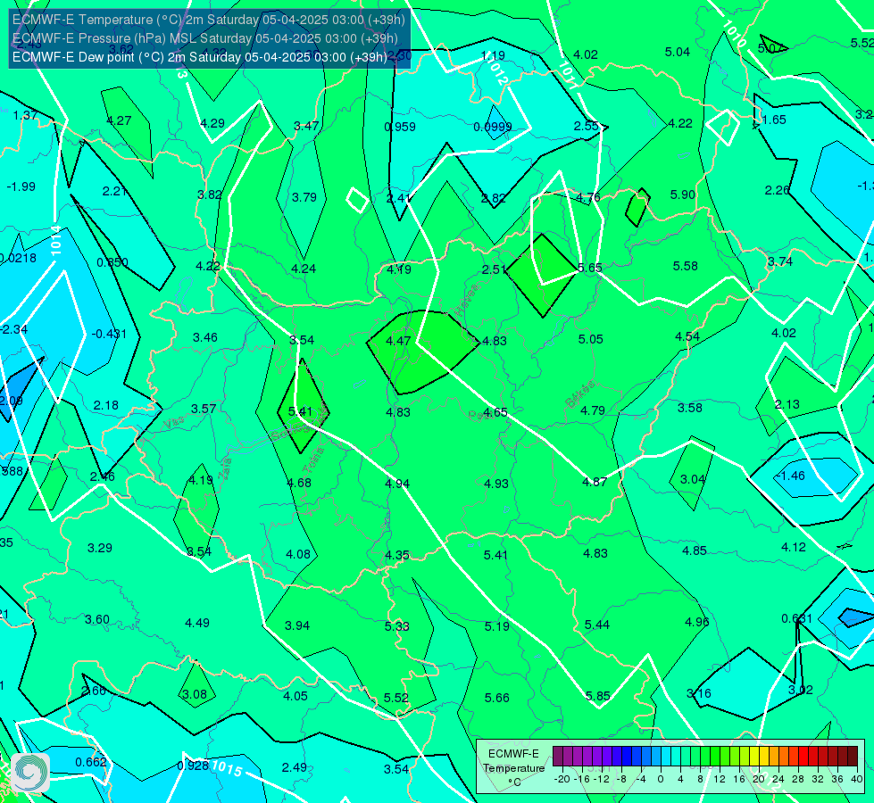Viewport: 874px width, 803px height.
Task: Click the temperature value 4.47
Action: tap(398, 341)
